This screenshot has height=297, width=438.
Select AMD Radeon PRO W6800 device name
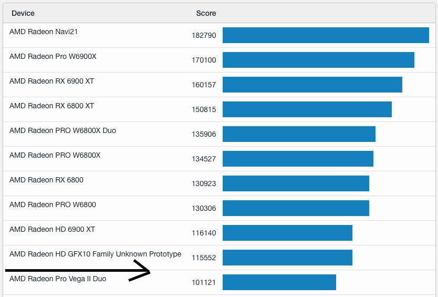click(53, 204)
